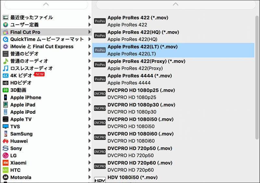Expand the Xiaomi submenu arrow

90,163
